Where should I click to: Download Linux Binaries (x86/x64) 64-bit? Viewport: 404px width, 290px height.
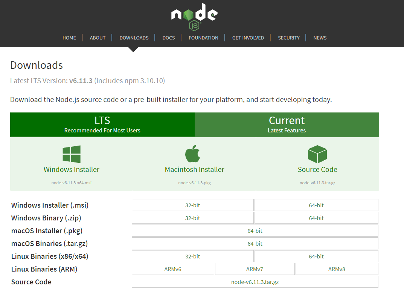coord(316,256)
